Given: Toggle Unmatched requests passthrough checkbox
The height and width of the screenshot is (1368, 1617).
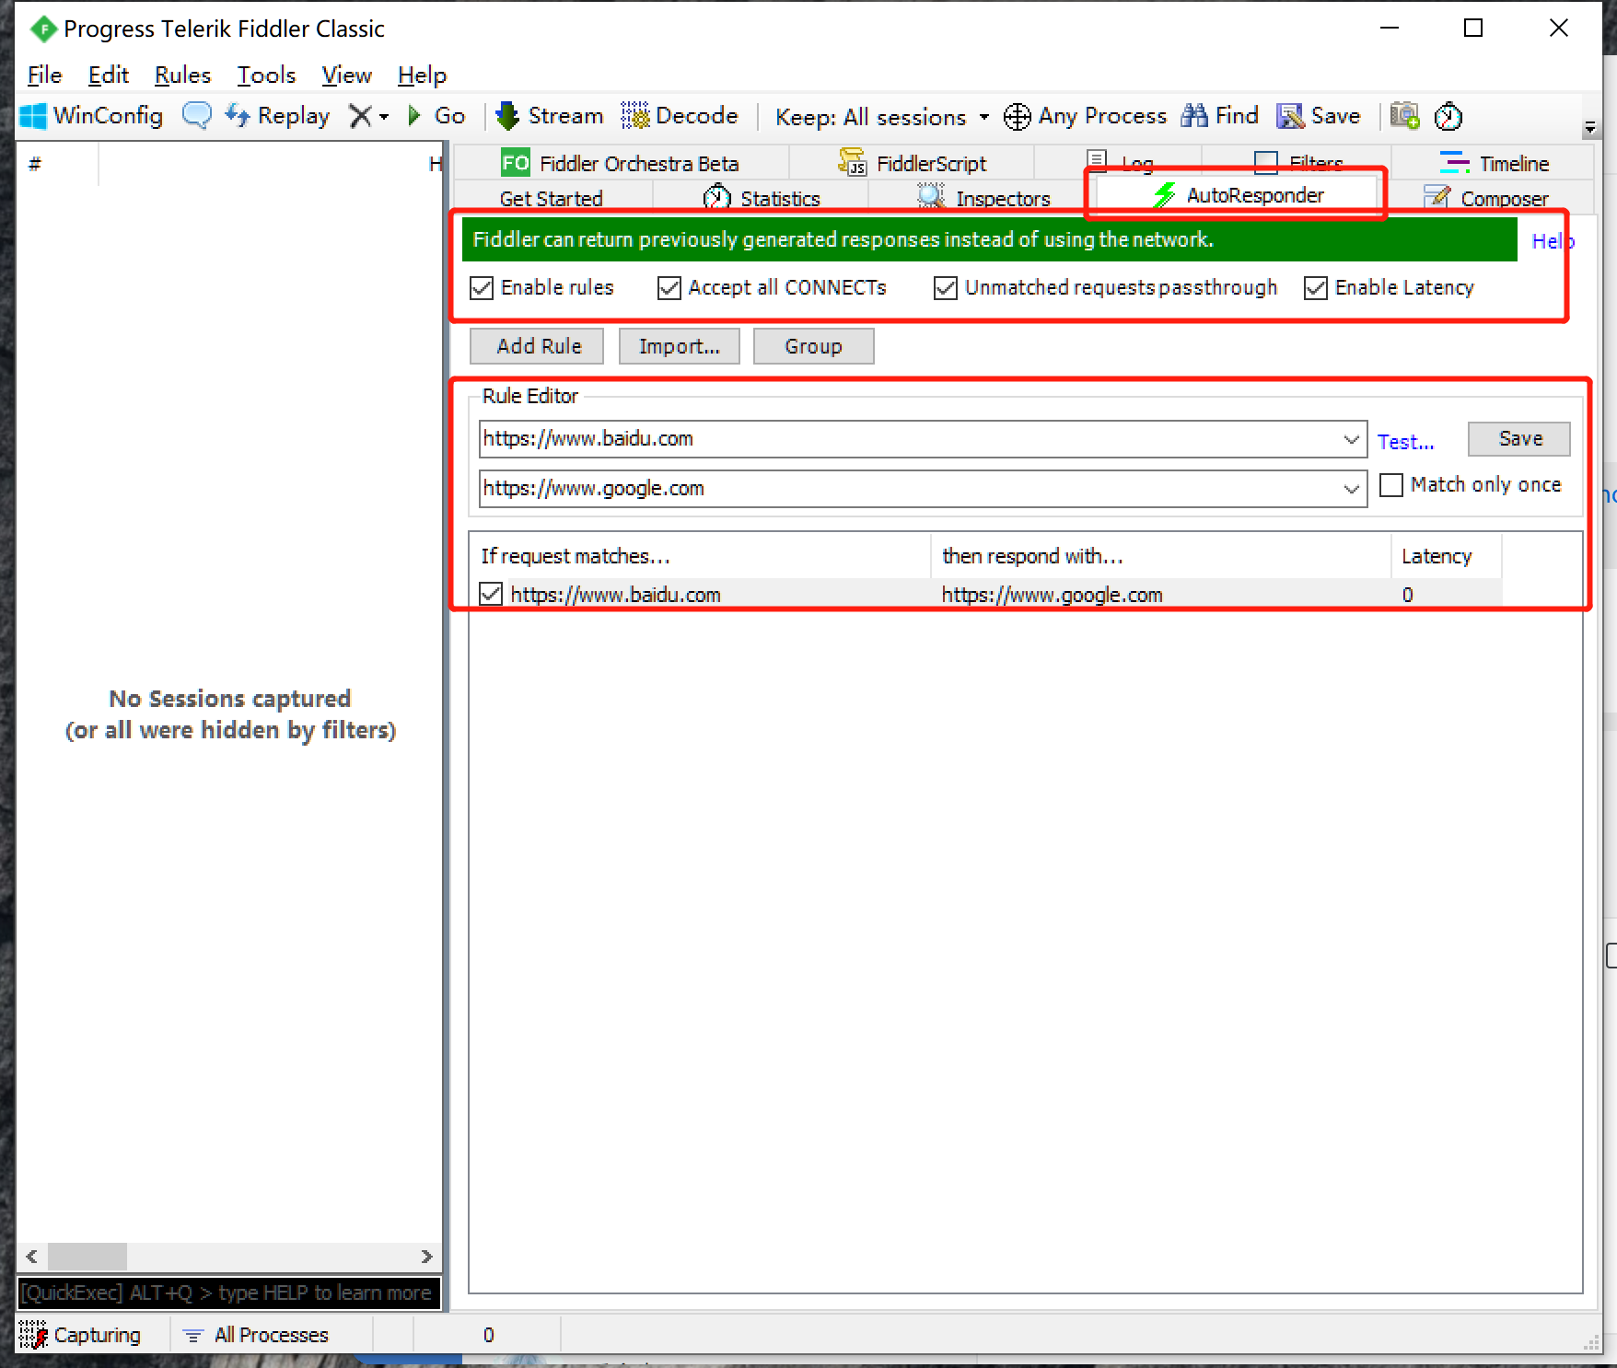Looking at the screenshot, I should 946,288.
